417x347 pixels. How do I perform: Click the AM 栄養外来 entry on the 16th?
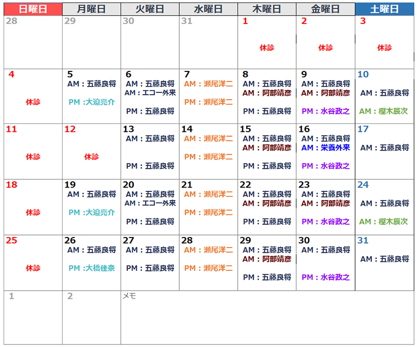pos(325,148)
